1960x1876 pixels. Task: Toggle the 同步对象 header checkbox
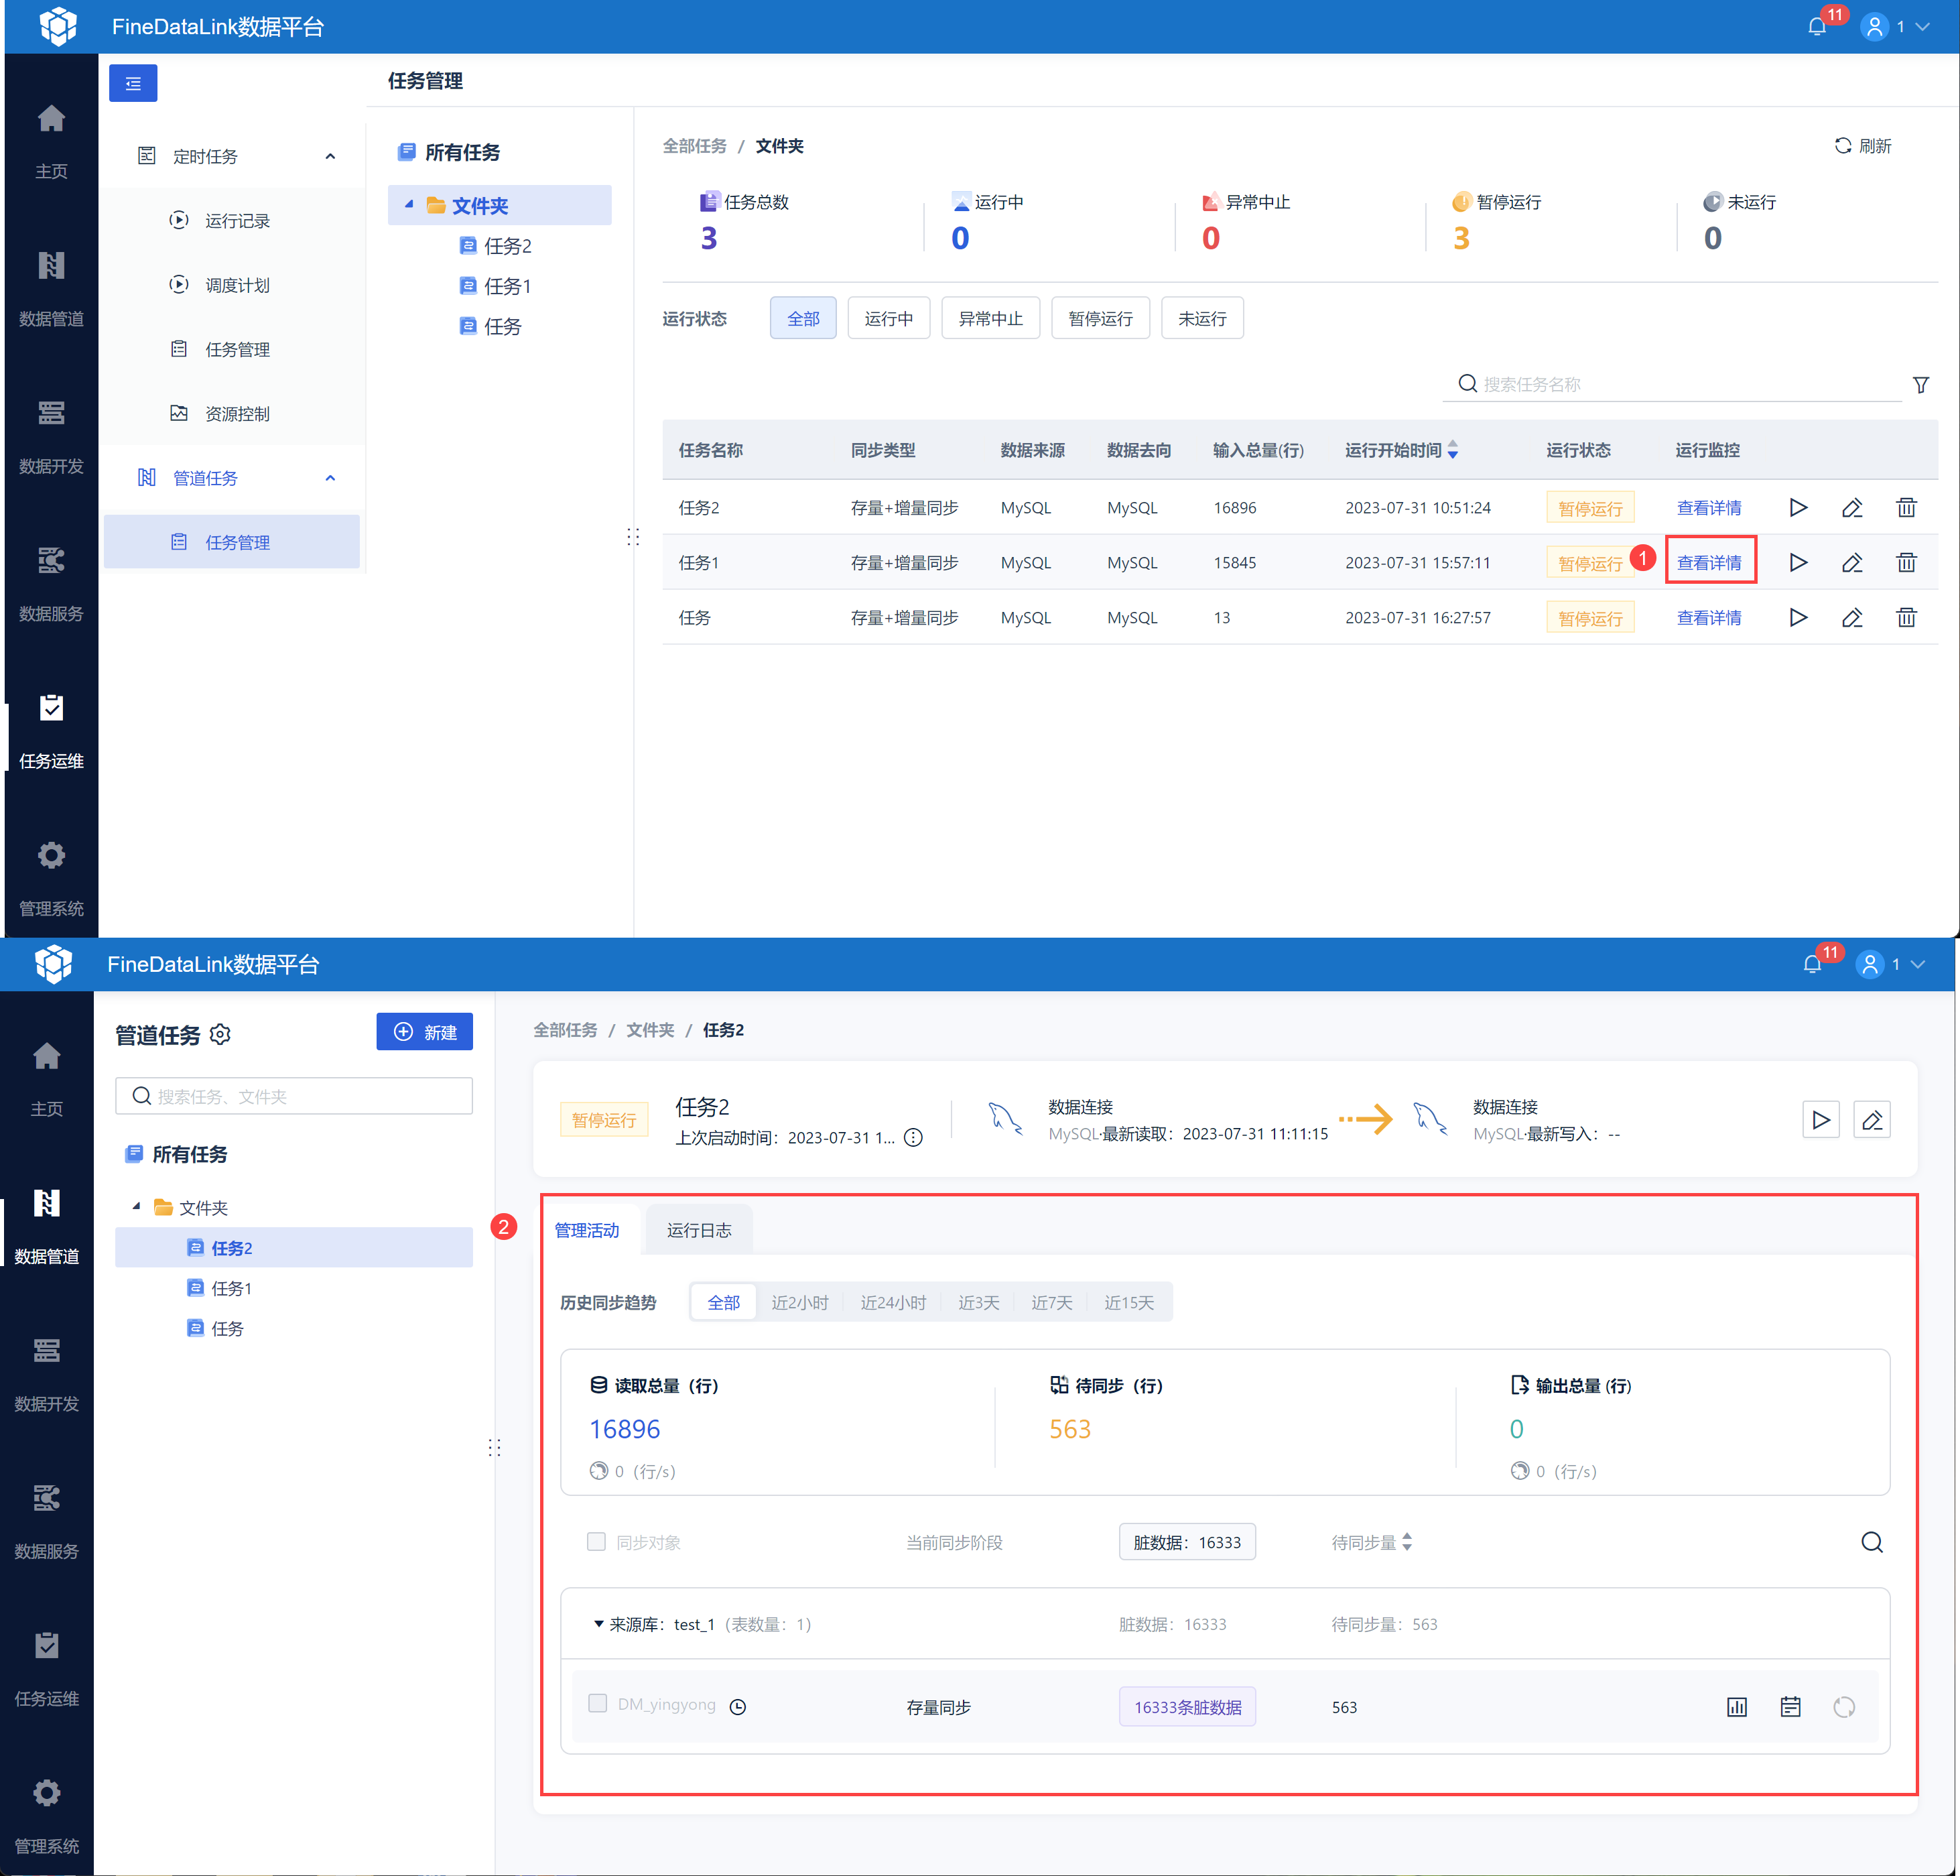597,1541
